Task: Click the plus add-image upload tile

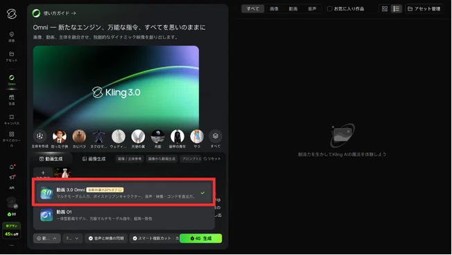Action: click(43, 173)
